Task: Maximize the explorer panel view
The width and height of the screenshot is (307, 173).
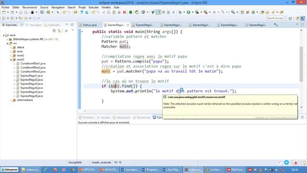Action: coord(72,25)
